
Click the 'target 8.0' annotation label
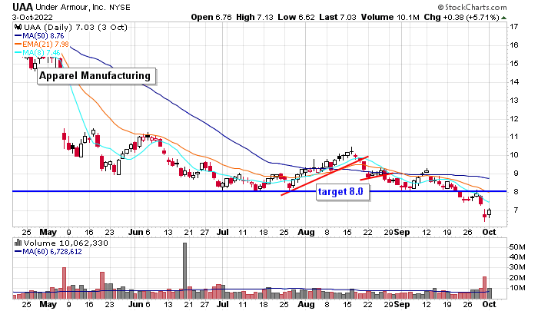343,192
